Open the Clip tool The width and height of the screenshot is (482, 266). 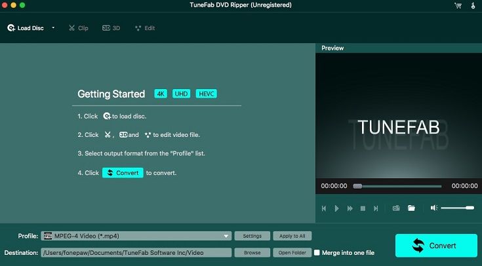point(79,28)
